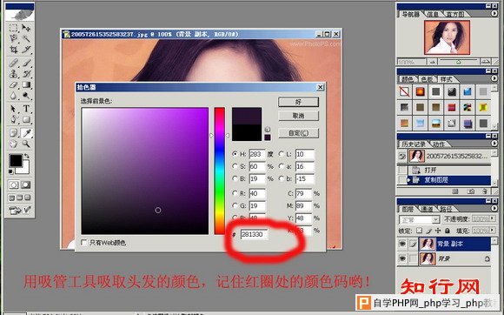Select the Brush tool
The image size is (504, 315).
click(26, 63)
